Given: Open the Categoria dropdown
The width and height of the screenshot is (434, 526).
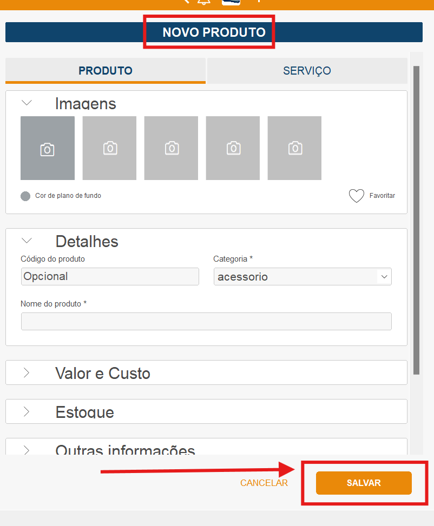Looking at the screenshot, I should click(303, 277).
